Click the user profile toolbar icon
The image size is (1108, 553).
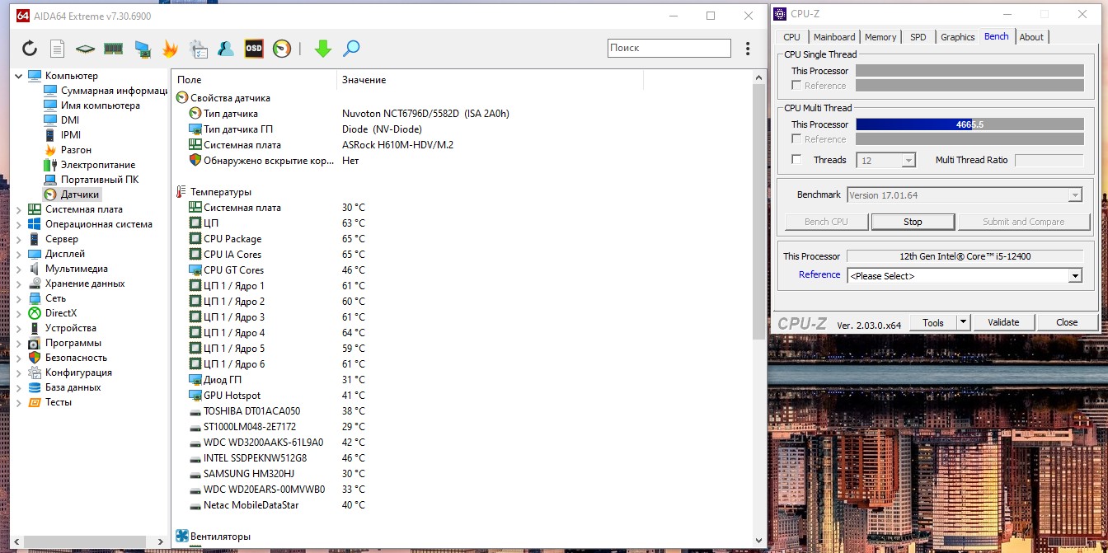pos(225,49)
